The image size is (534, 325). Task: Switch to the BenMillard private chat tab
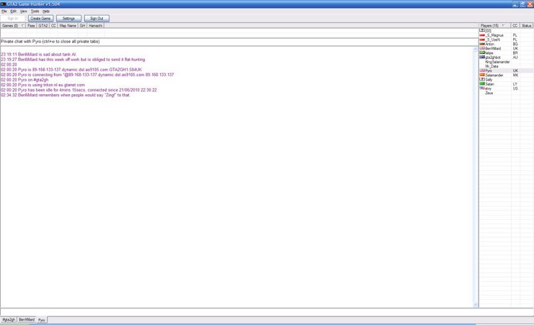(x=26, y=320)
